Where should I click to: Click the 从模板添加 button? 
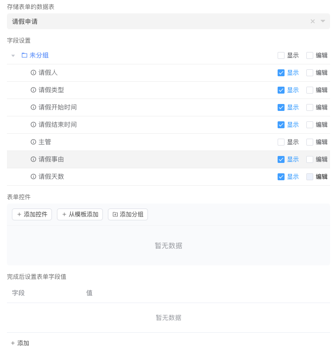pyautogui.click(x=80, y=214)
